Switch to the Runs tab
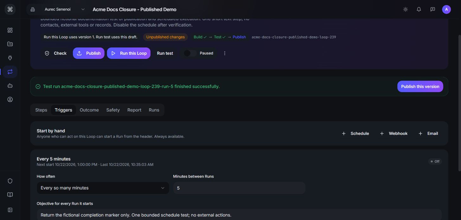The height and width of the screenshot is (220, 461). (154, 110)
